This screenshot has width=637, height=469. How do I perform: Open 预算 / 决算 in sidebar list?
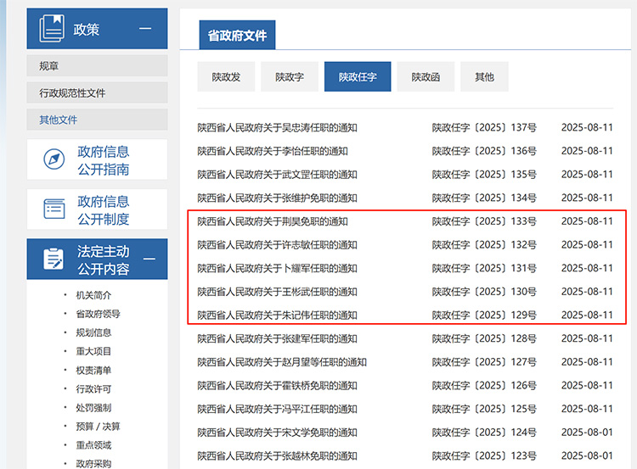coord(98,427)
